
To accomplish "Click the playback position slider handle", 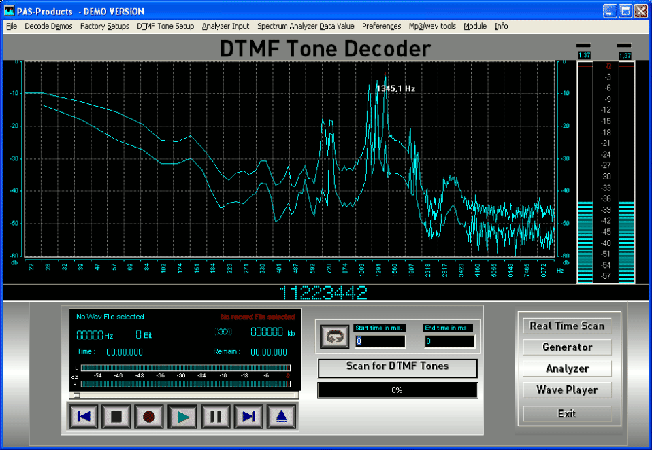I will 77,395.
